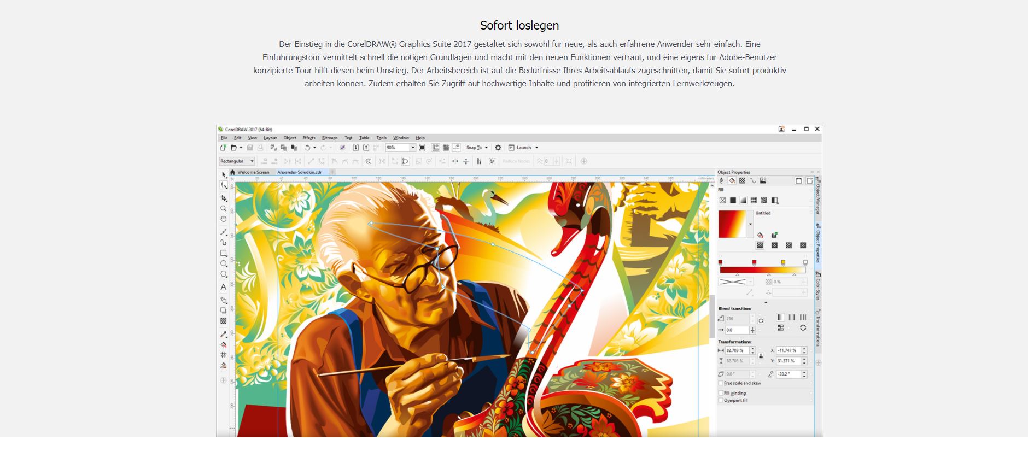
Task: Select the Artistic Media tool
Action: 224,243
